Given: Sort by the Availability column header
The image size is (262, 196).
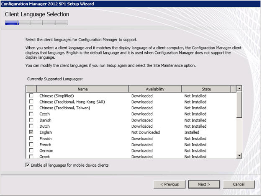Looking at the screenshot, I should (155, 89).
